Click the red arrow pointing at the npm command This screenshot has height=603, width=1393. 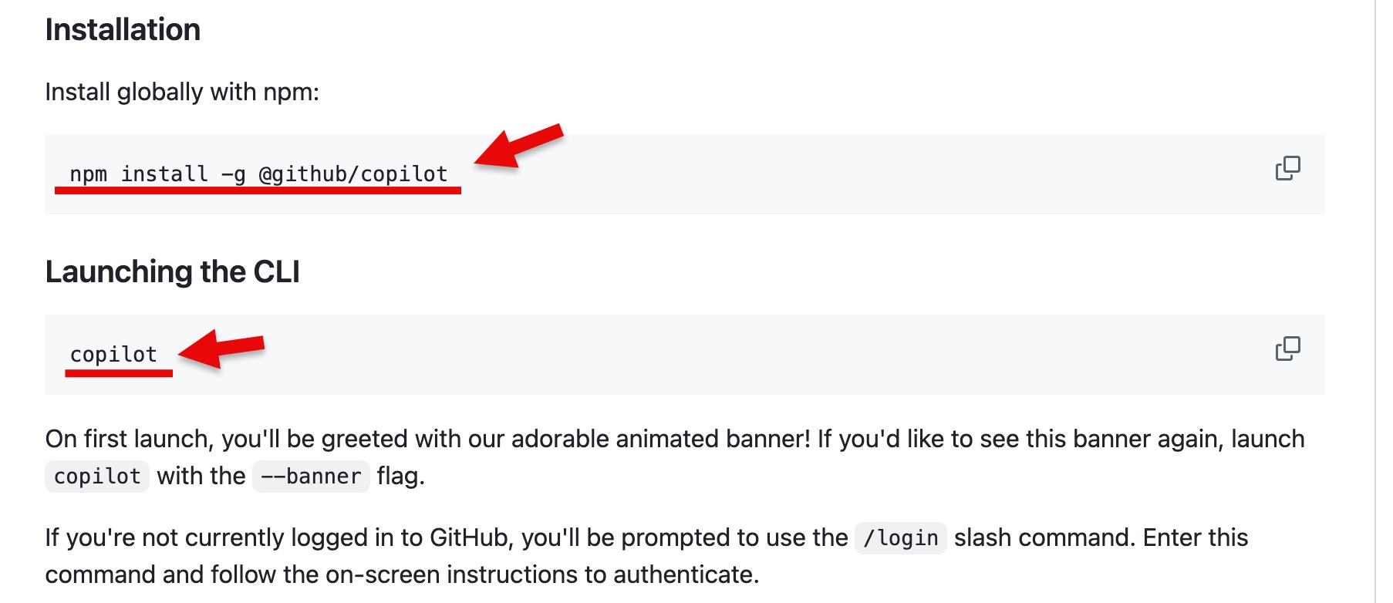(x=517, y=150)
